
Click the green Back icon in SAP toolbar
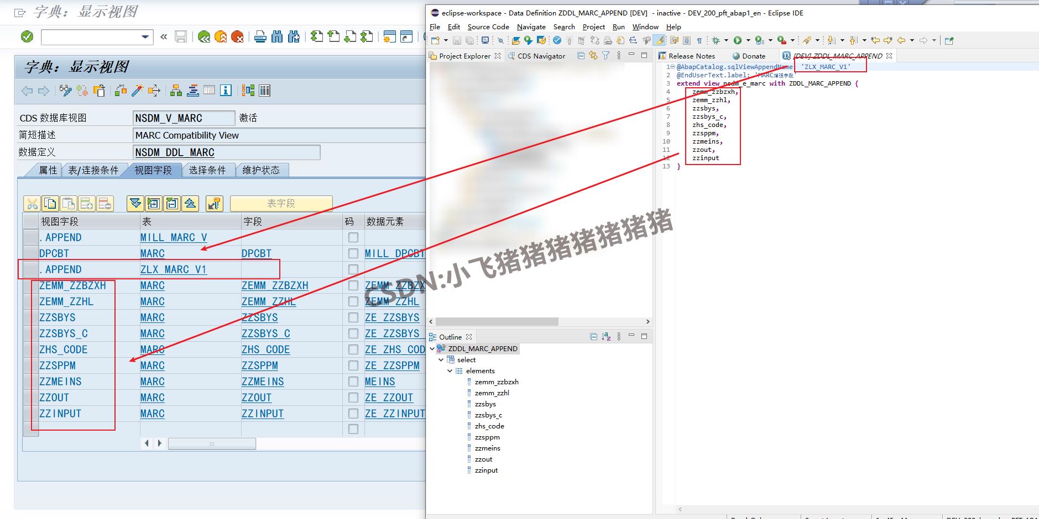[204, 38]
